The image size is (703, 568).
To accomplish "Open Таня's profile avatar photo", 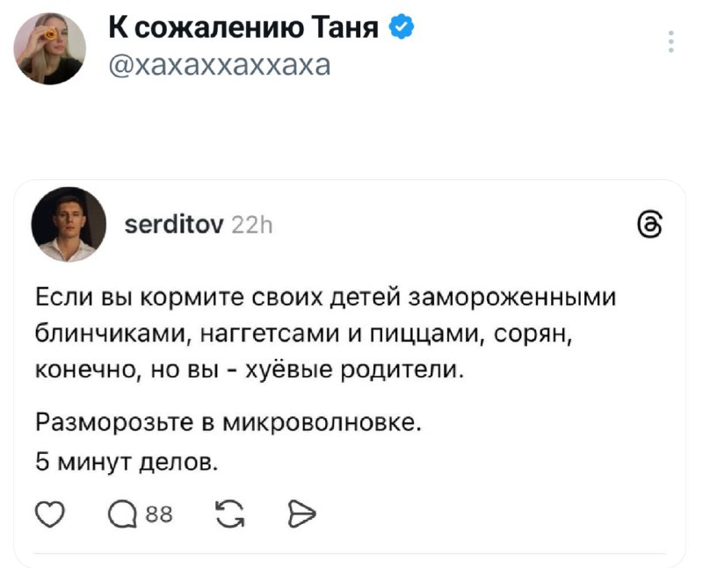I will (52, 50).
